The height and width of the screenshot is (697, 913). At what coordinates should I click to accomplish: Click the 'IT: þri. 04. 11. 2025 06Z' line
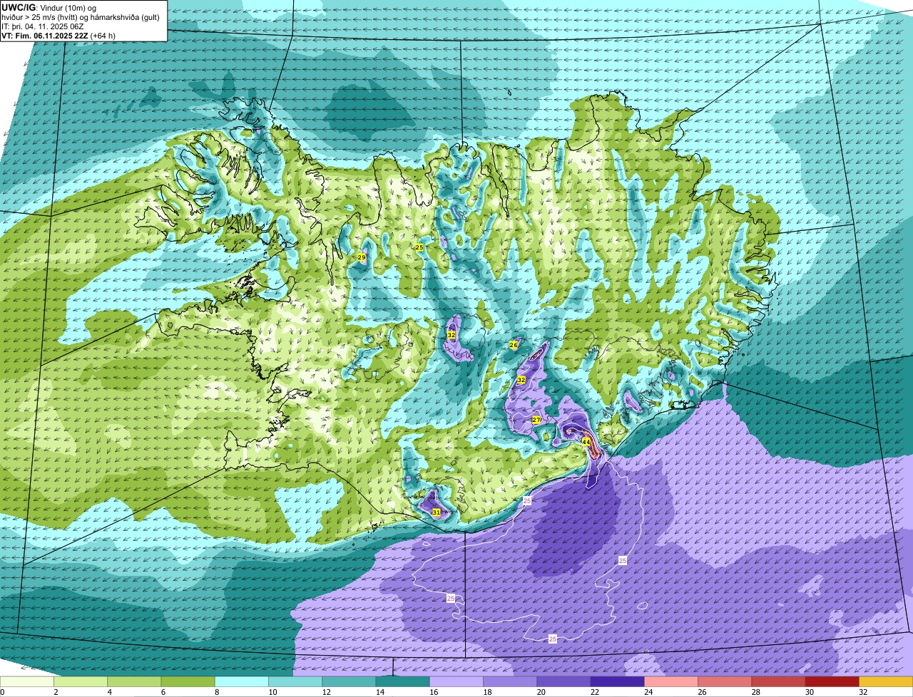[43, 26]
